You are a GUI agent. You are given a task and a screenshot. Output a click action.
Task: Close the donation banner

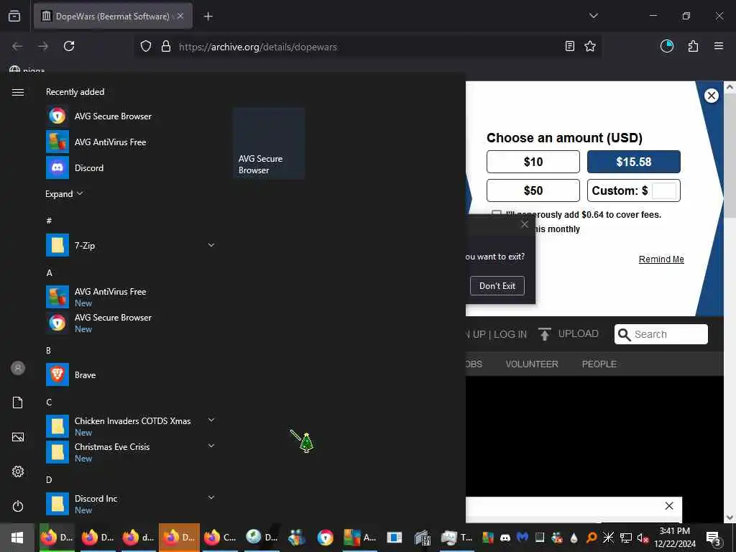[x=711, y=96]
